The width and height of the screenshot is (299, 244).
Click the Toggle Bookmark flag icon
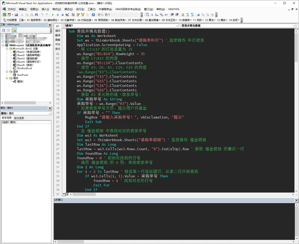pyautogui.click(x=198, y=15)
